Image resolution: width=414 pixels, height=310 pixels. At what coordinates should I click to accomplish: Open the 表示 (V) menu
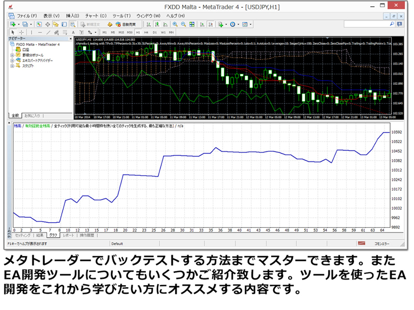(x=51, y=16)
